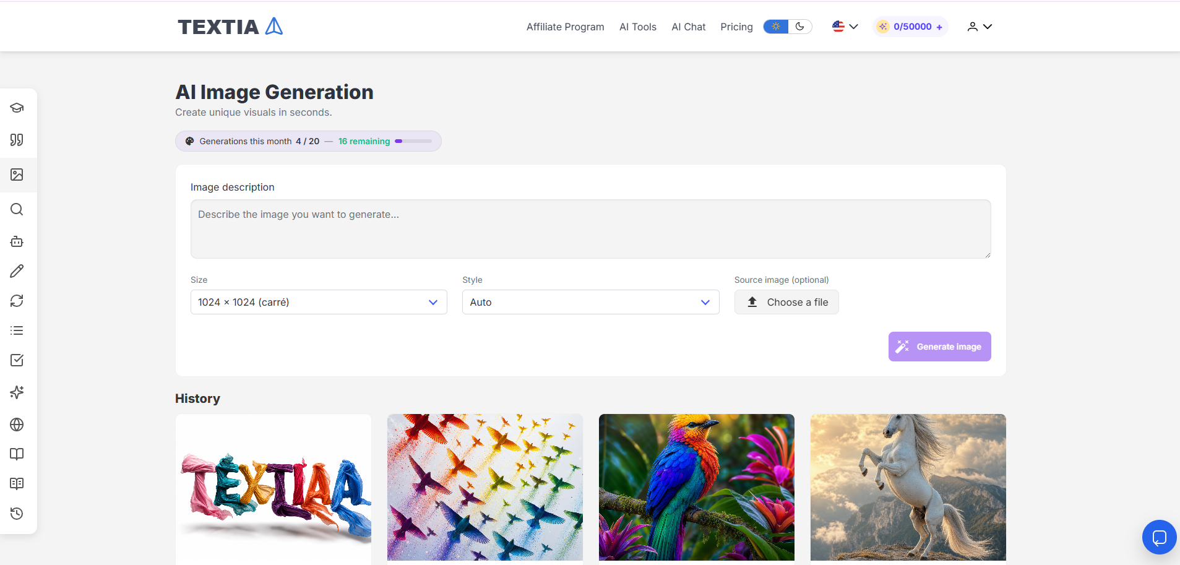Open the quotation marks sidebar tool
This screenshot has width=1180, height=565.
coord(17,140)
